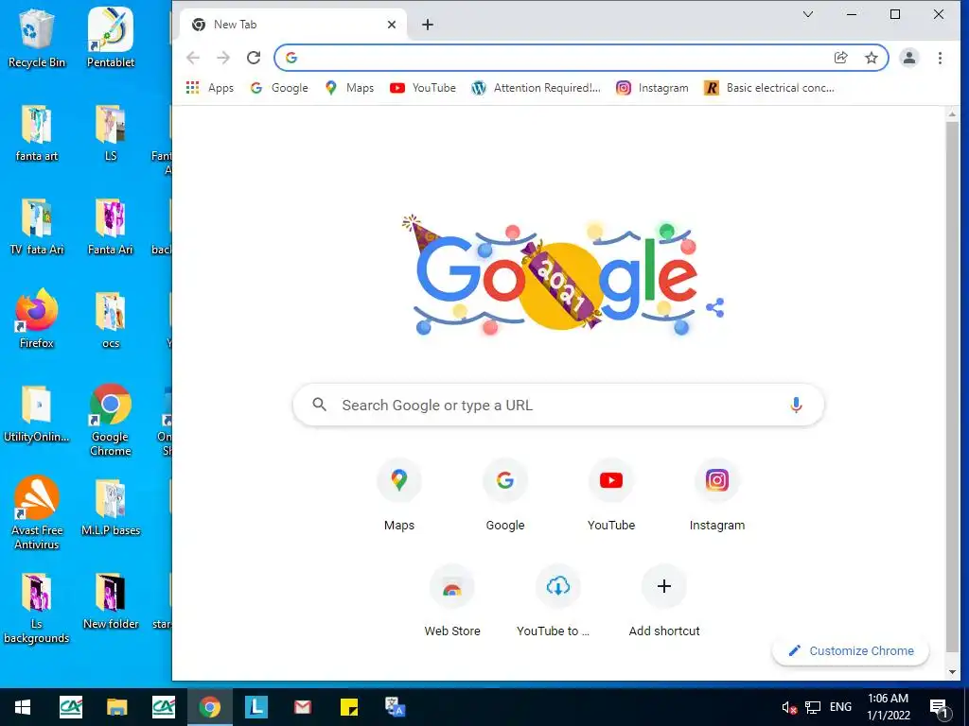
Task: Open the Attention Required bookmark
Action: coord(536,88)
